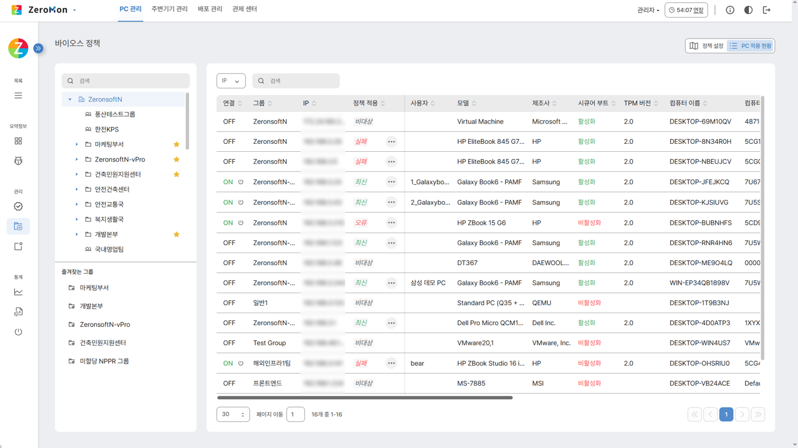Expand the 건축민원지원센터 tree folder
Viewport: 798px width, 448px height.
click(x=77, y=174)
